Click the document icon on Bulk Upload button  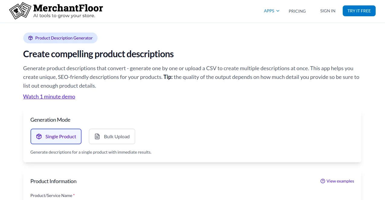coord(97,136)
